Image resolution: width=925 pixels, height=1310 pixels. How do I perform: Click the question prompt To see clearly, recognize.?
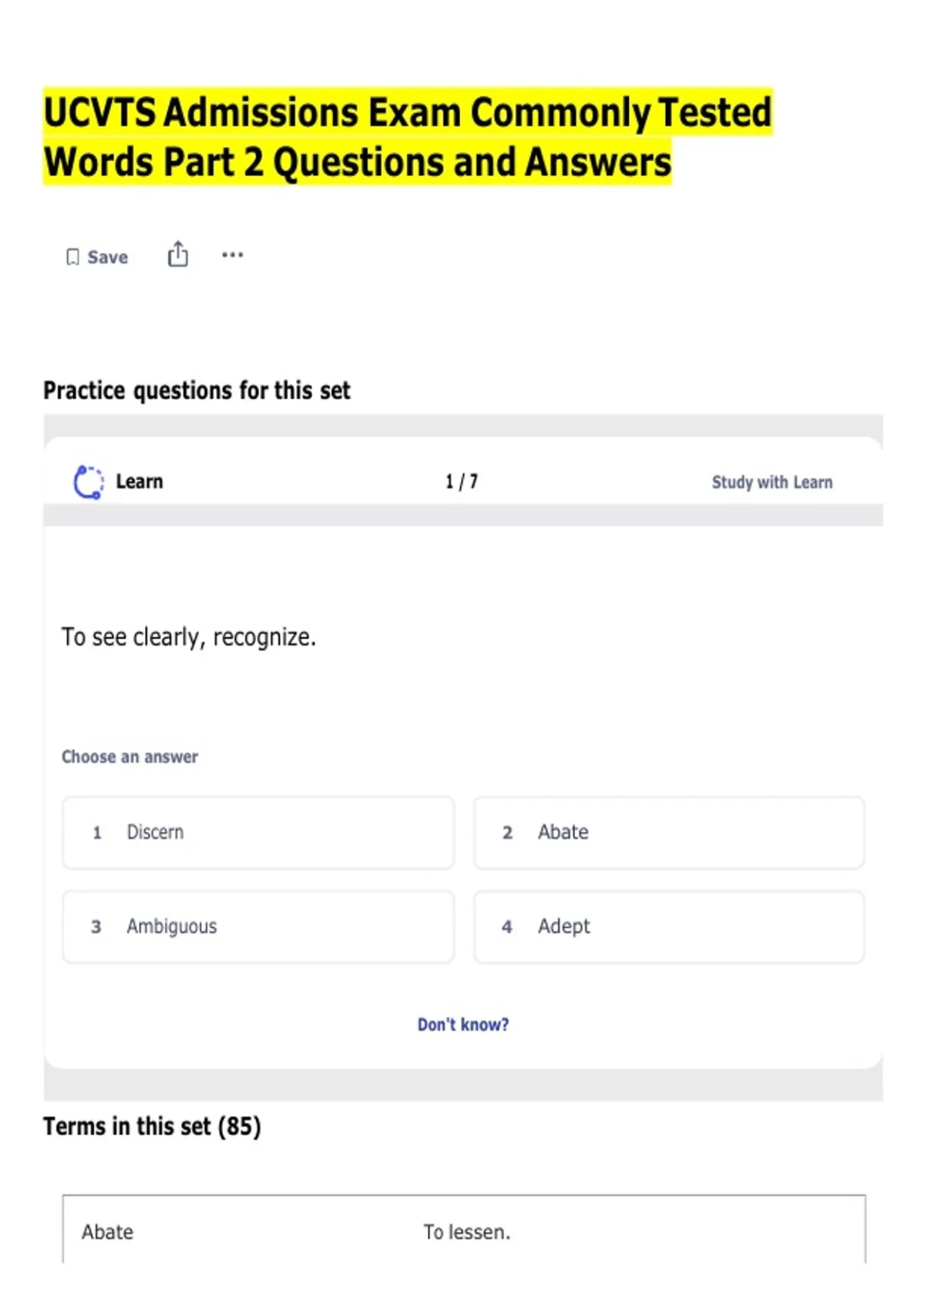point(189,637)
